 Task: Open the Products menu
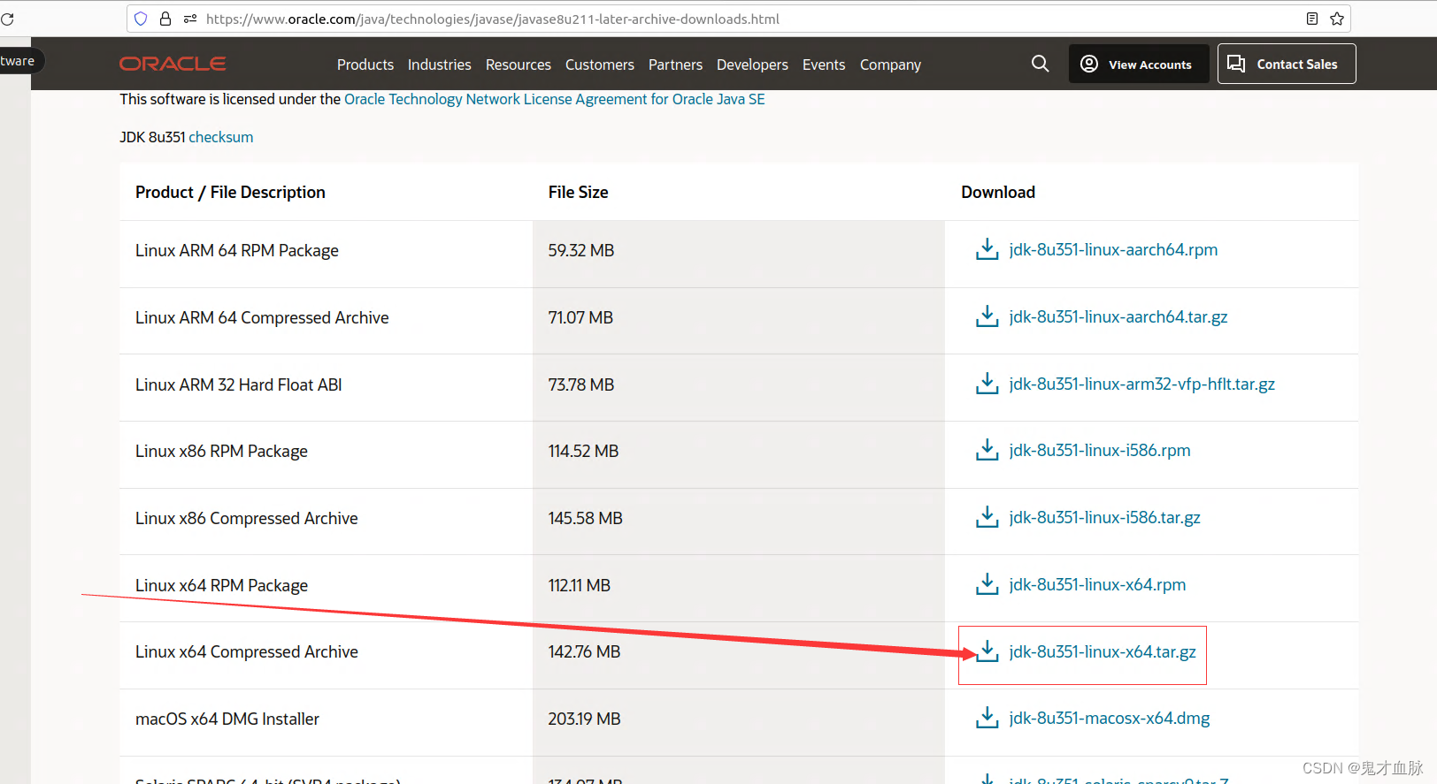[x=365, y=65]
